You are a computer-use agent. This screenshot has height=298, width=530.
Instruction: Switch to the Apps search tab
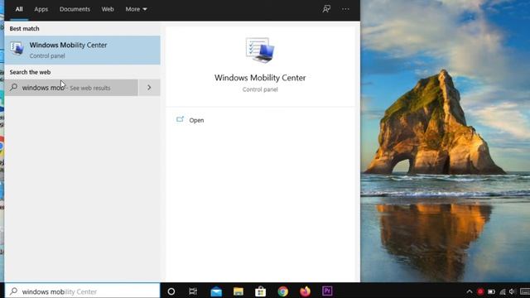(x=41, y=9)
